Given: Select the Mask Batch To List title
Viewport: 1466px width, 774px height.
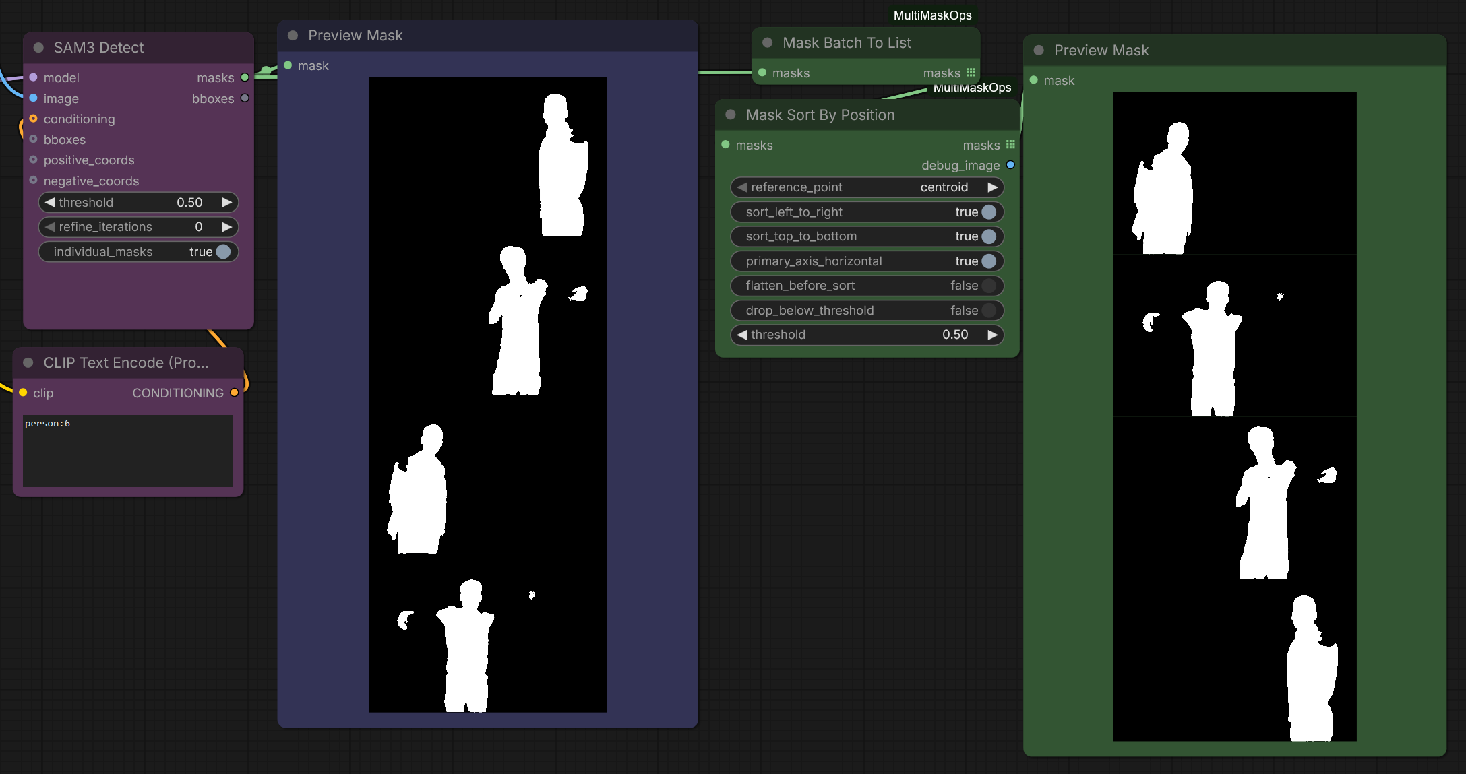Looking at the screenshot, I should click(847, 43).
